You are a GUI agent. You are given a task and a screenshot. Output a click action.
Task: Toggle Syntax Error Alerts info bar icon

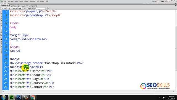(1, 35)
